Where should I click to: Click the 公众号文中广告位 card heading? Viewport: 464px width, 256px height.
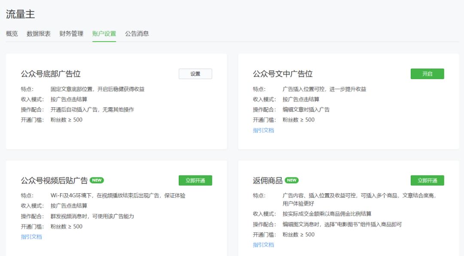click(283, 73)
